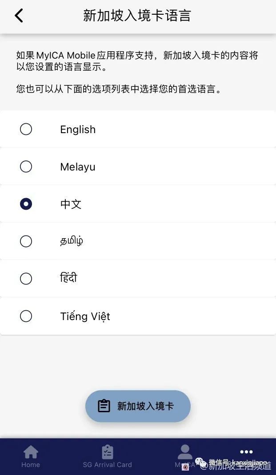Select the English radio button
The height and width of the screenshot is (475, 276).
click(x=26, y=130)
